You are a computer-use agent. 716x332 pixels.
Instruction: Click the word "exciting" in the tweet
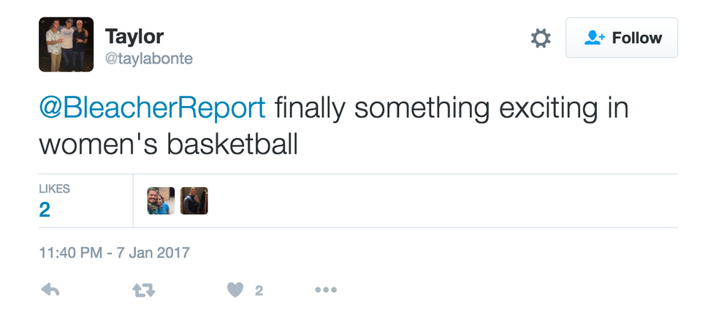539,108
